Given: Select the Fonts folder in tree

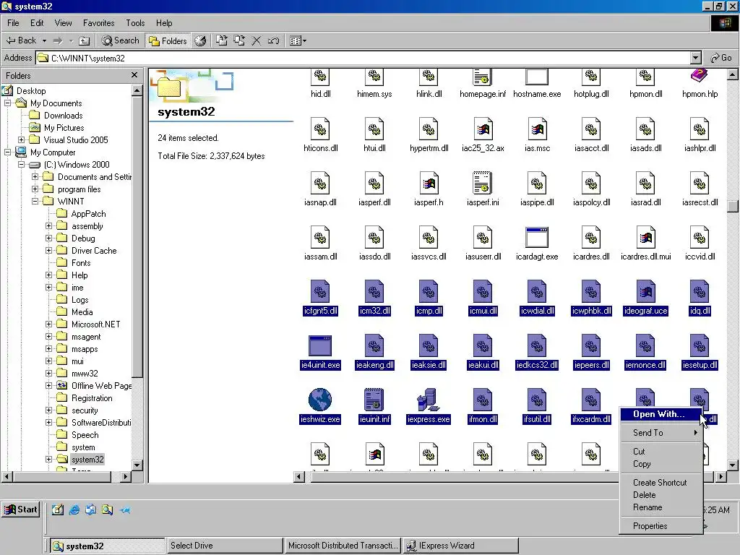Looking at the screenshot, I should (x=81, y=263).
